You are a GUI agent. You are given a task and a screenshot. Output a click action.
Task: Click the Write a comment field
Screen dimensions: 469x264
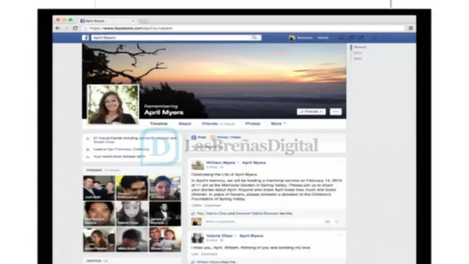point(263,222)
